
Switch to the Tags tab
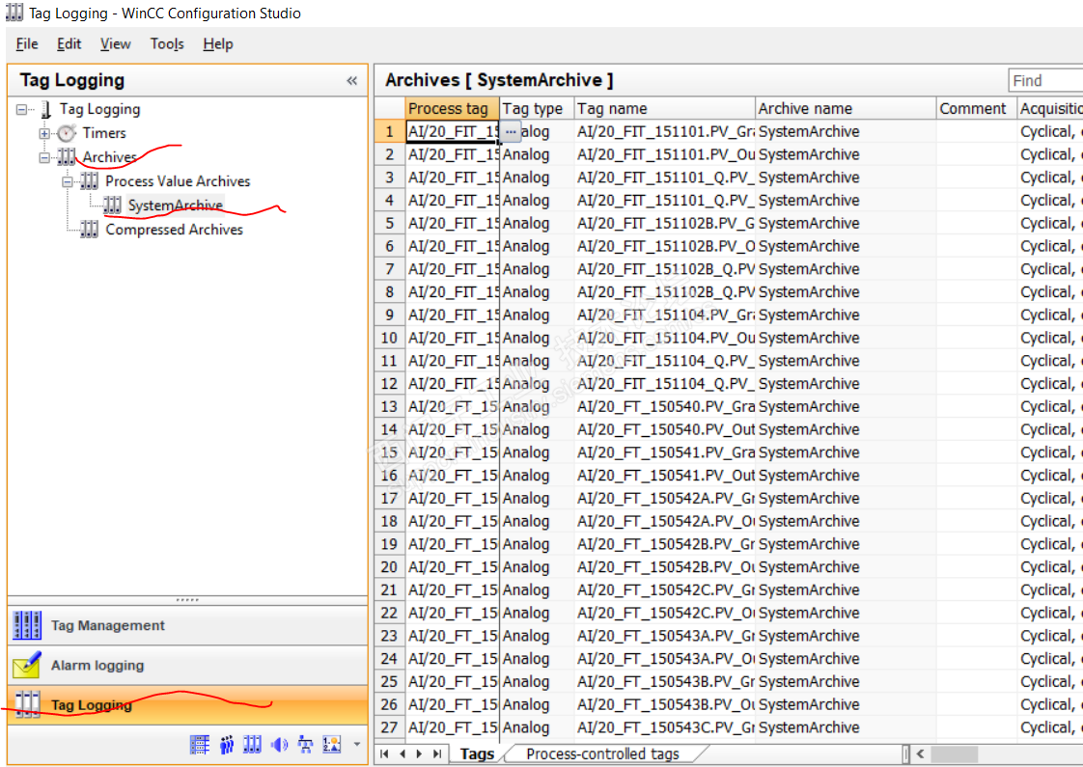click(x=477, y=753)
